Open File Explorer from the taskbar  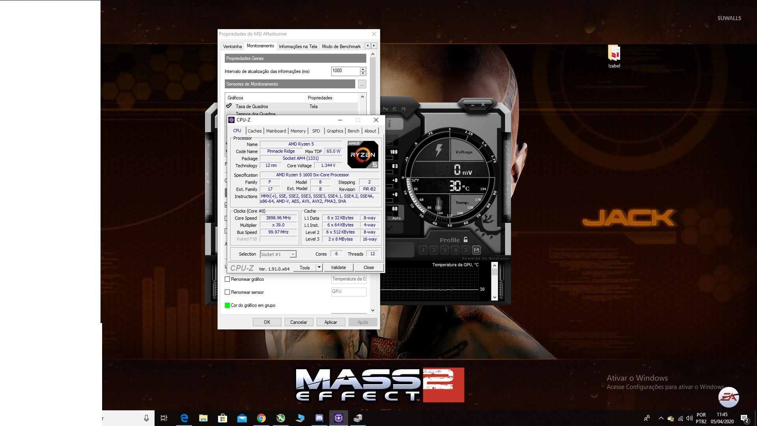click(x=203, y=418)
